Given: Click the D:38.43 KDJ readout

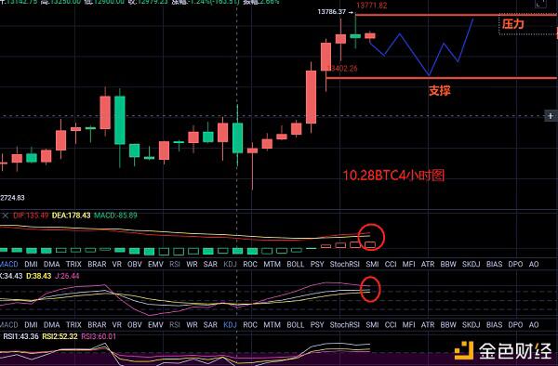Looking at the screenshot, I should (x=39, y=276).
